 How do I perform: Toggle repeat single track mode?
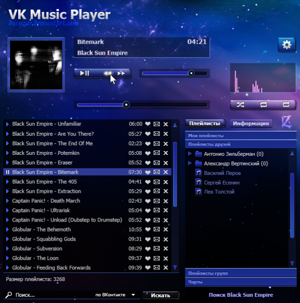click(x=286, y=104)
